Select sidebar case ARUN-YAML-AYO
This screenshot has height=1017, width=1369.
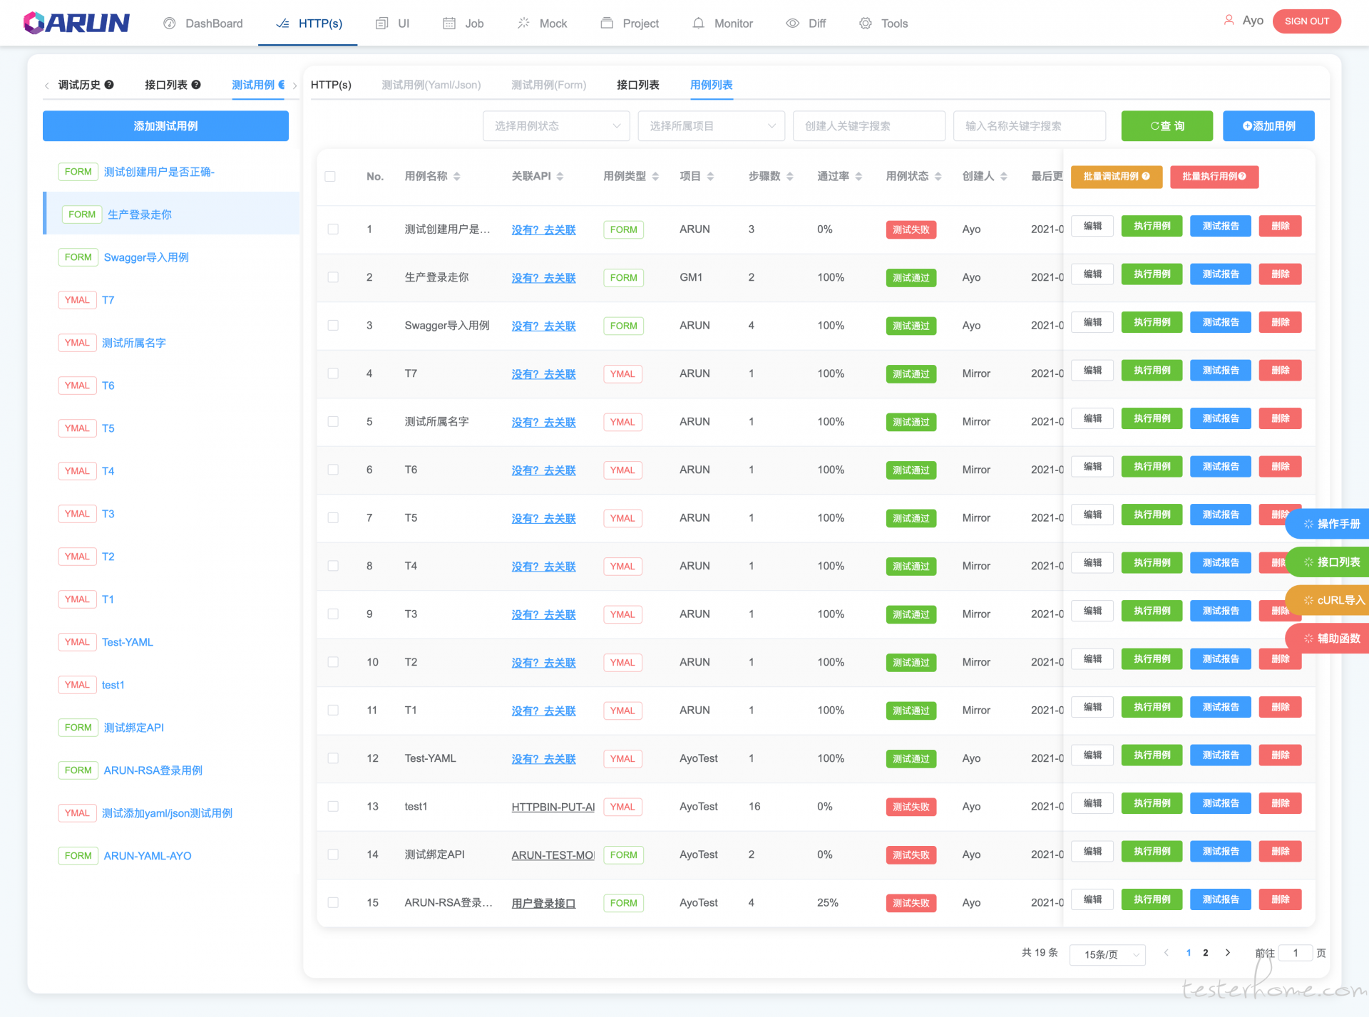coord(148,856)
